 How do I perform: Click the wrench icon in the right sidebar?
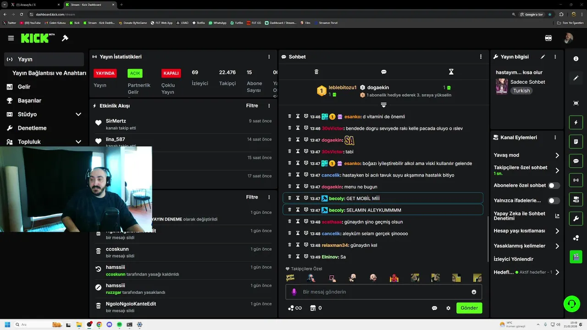[x=576, y=219]
